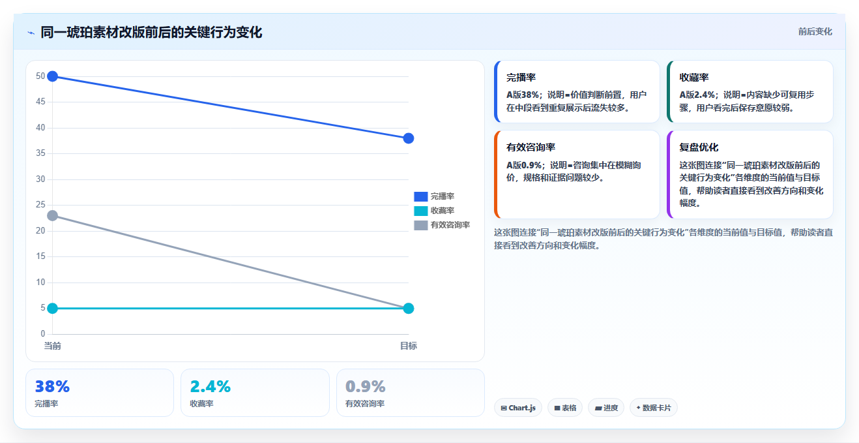Select the blue 完播率 data point at 目标
The width and height of the screenshot is (859, 443).
click(409, 138)
